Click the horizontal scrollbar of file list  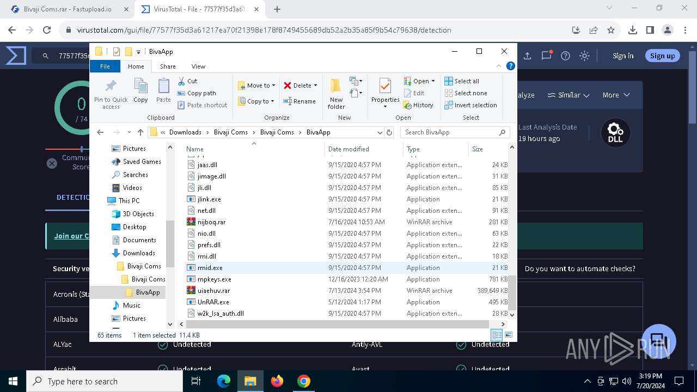coord(338,324)
